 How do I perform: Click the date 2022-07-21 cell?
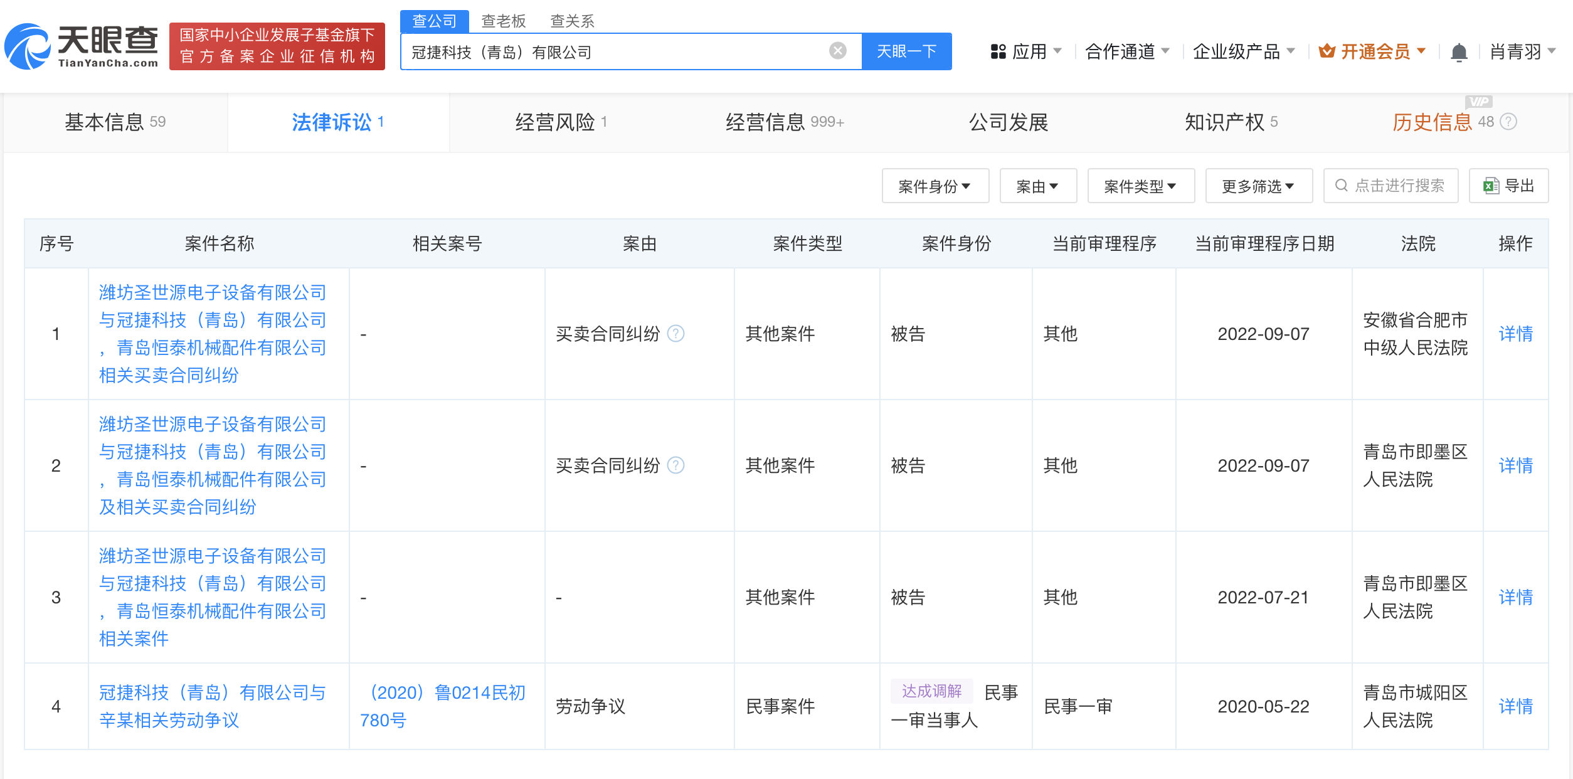pos(1263,597)
